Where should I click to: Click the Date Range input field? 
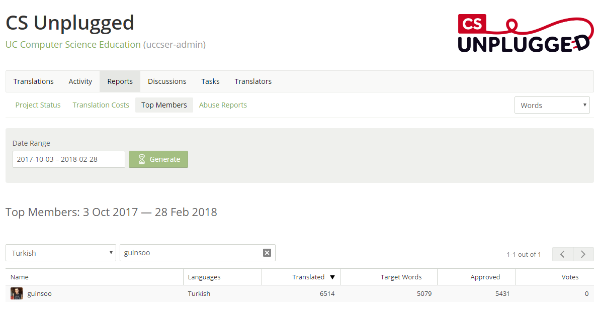(x=69, y=159)
